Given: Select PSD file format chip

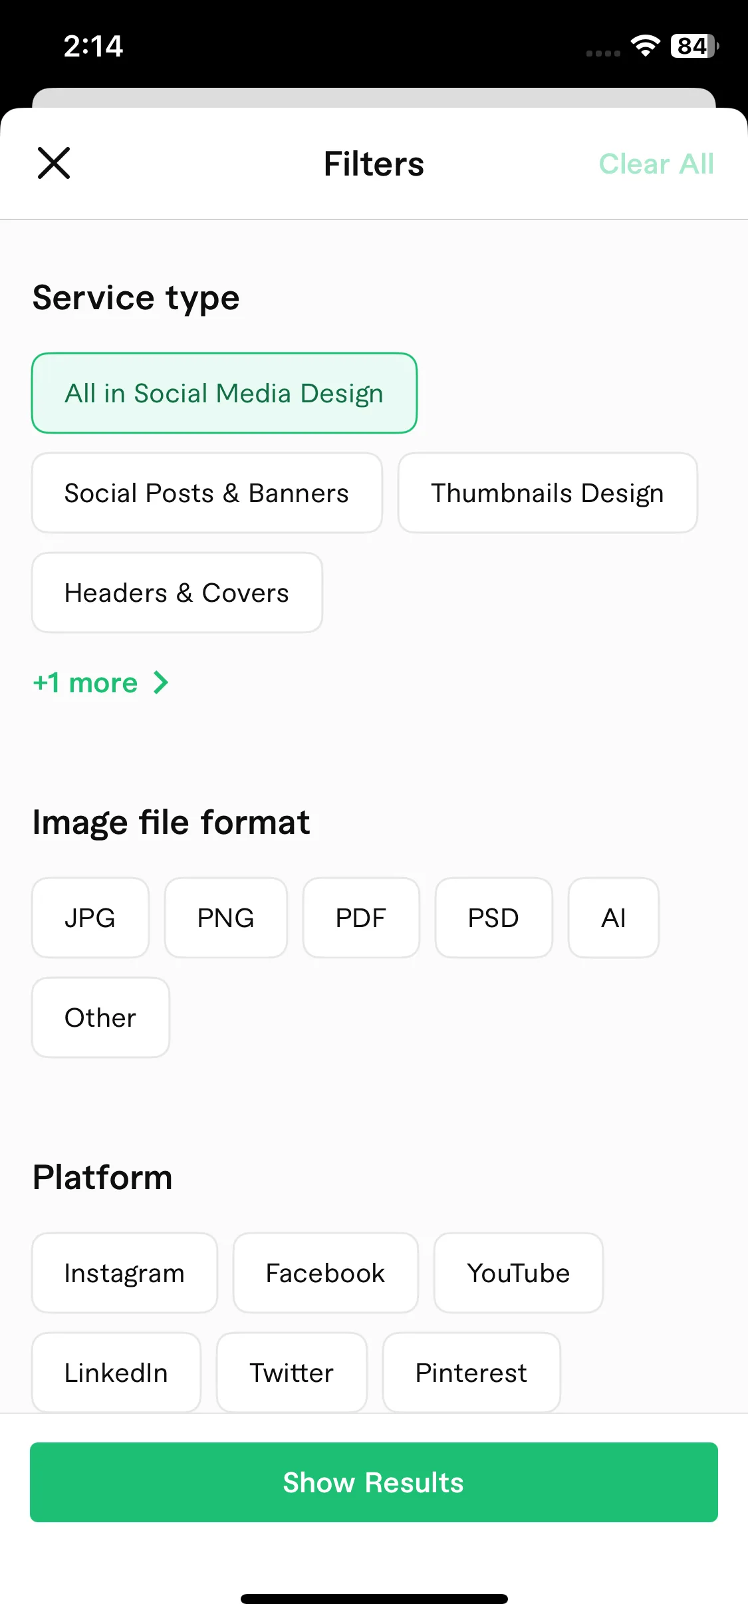Looking at the screenshot, I should pyautogui.click(x=494, y=918).
